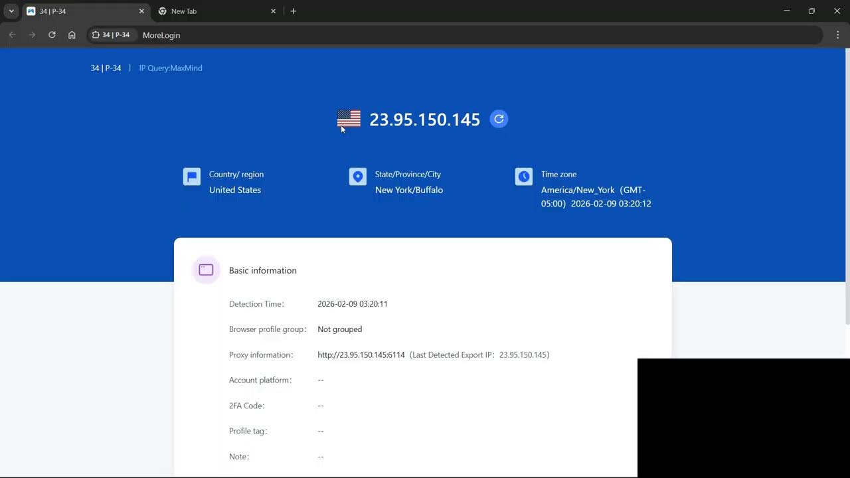
Task: Refresh the IP address 23.95.150.145
Action: pos(499,119)
